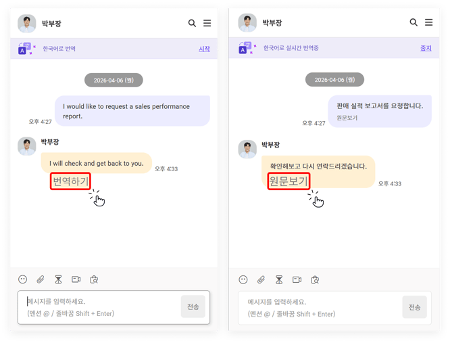This screenshot has height=343, width=450.
Task: Open the hamburger menu in the left chat window
Action: coord(207,23)
